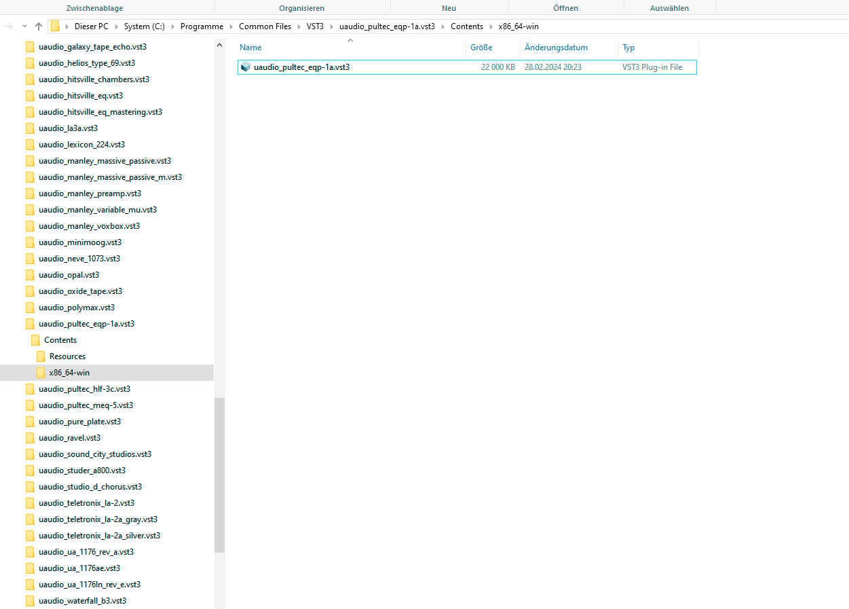Select uaudio_ua_1176ln_rev_e.vst3 folder icon

[30, 585]
